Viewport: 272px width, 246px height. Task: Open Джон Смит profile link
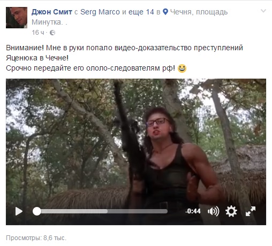click(x=52, y=12)
